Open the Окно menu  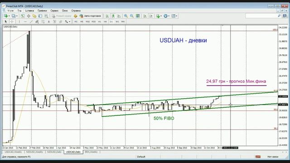pyautogui.click(x=65, y=11)
